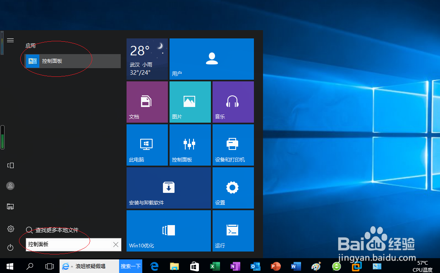Click the 查找更多本地文件 link

tap(56, 230)
